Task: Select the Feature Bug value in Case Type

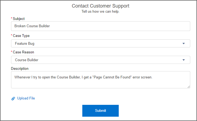Action: [25, 43]
